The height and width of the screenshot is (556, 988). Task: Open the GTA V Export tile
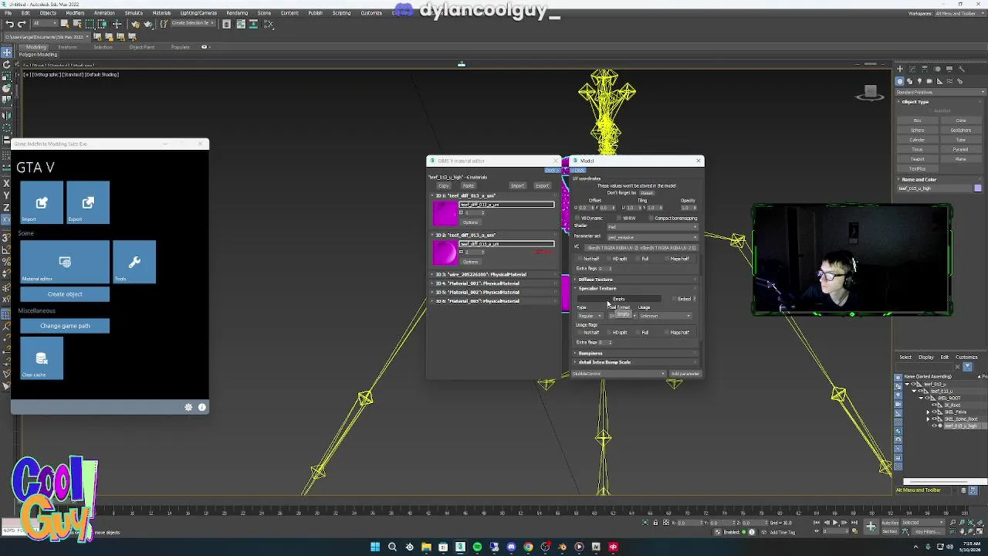point(88,202)
